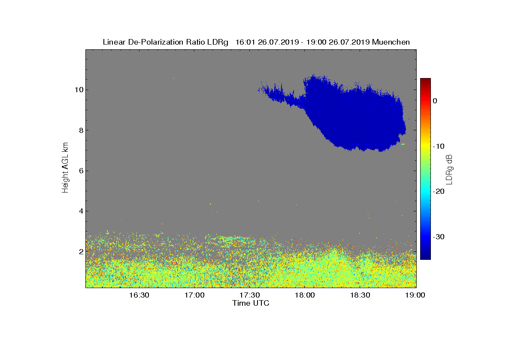Screen dimensions: 515x343
Task: Click the colorbar value '-30'
Action: point(439,237)
